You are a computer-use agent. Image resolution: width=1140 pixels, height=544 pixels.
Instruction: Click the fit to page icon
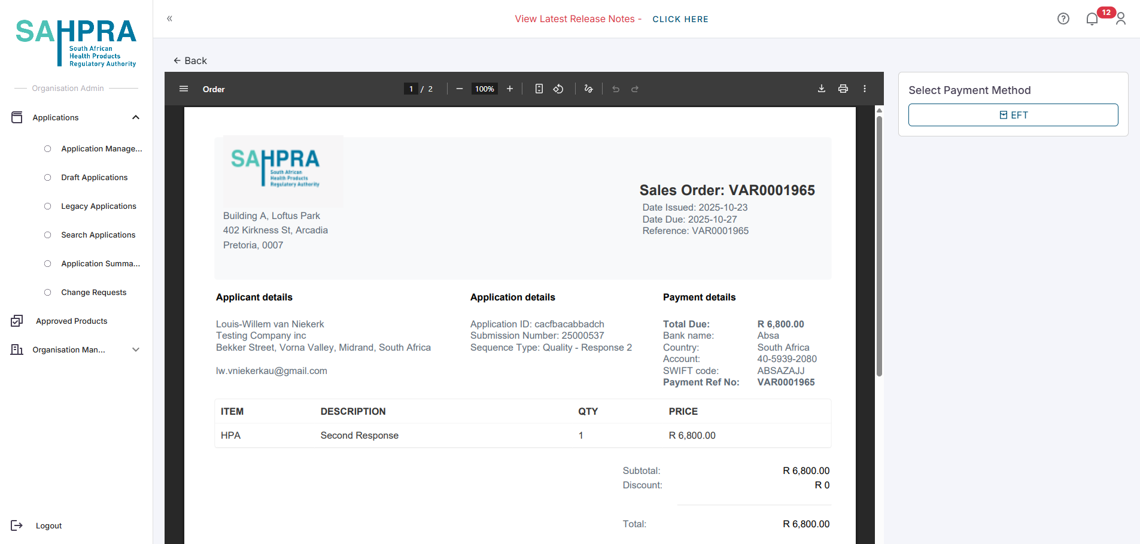tap(539, 89)
